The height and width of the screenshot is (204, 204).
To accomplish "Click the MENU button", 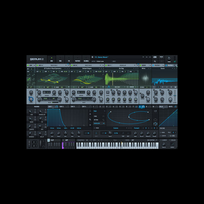I will coord(162,57).
